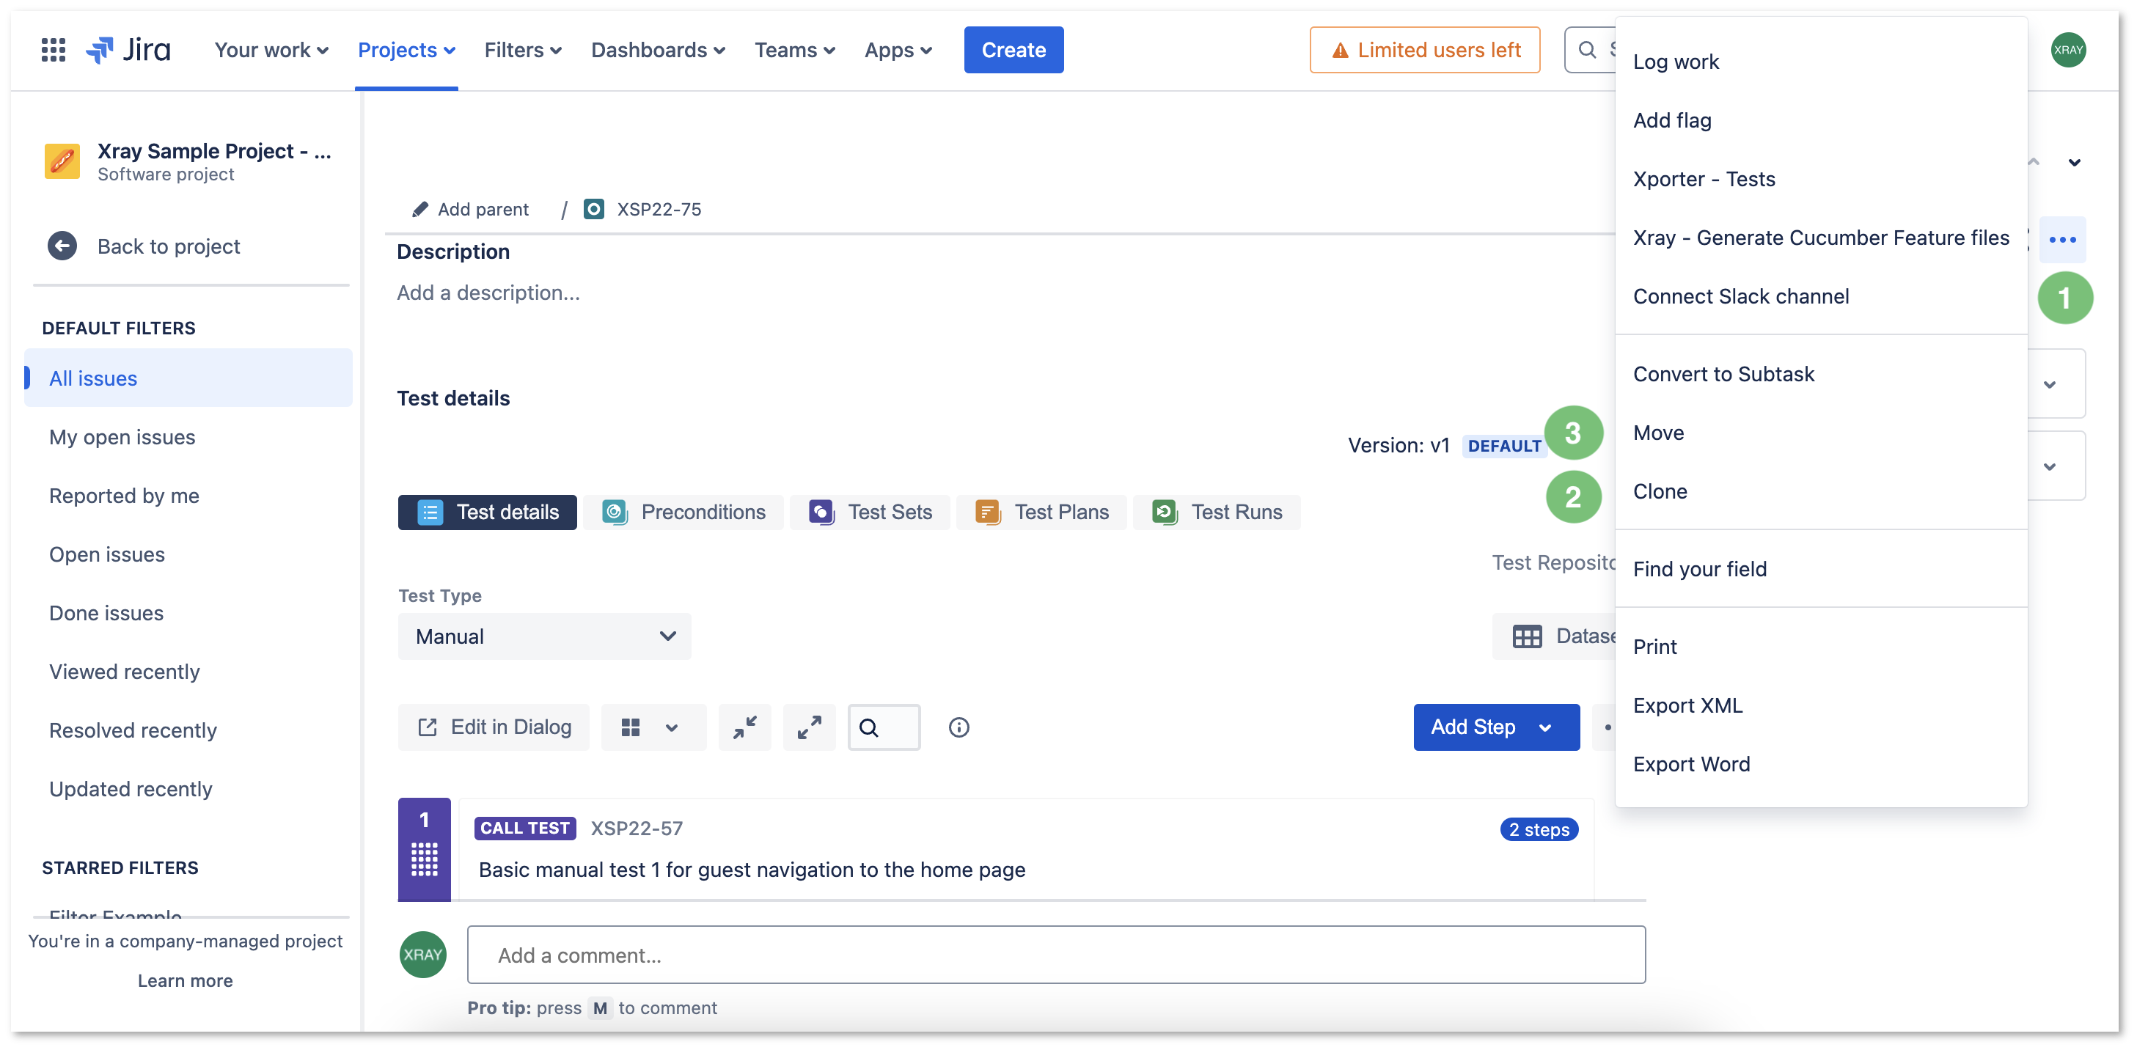Open the grid view layout dropdown
The image size is (2137, 1050).
point(653,727)
